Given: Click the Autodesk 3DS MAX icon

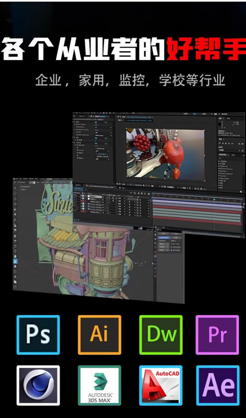Looking at the screenshot, I should [x=99, y=385].
